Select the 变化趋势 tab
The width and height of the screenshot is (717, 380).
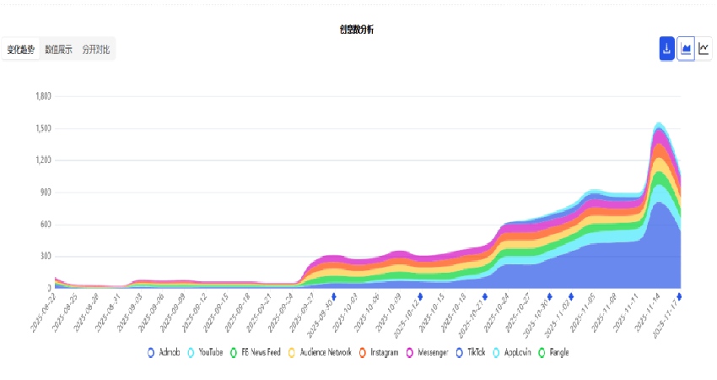pos(21,50)
